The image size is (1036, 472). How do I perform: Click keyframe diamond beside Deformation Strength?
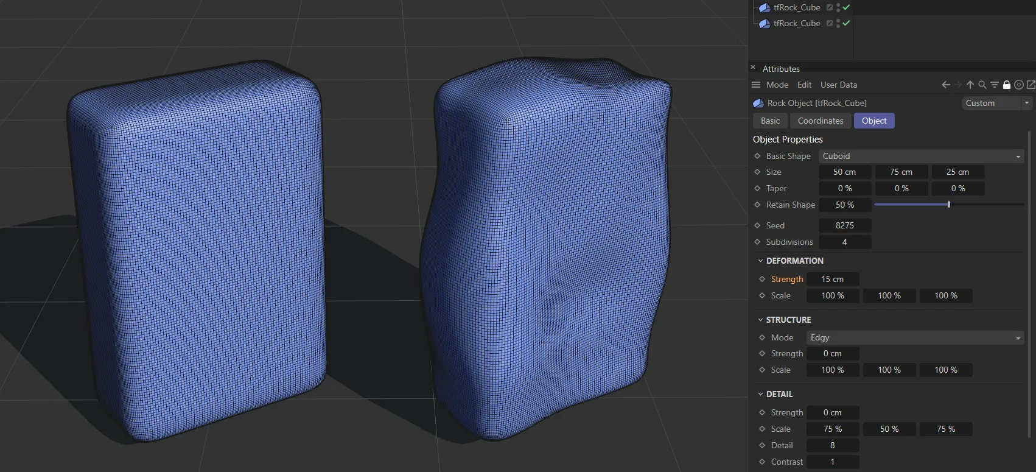click(x=762, y=279)
